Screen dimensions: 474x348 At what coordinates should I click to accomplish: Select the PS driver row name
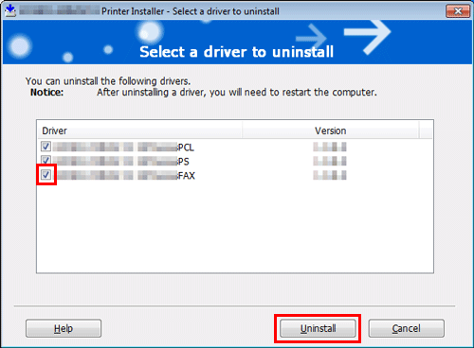click(x=121, y=161)
